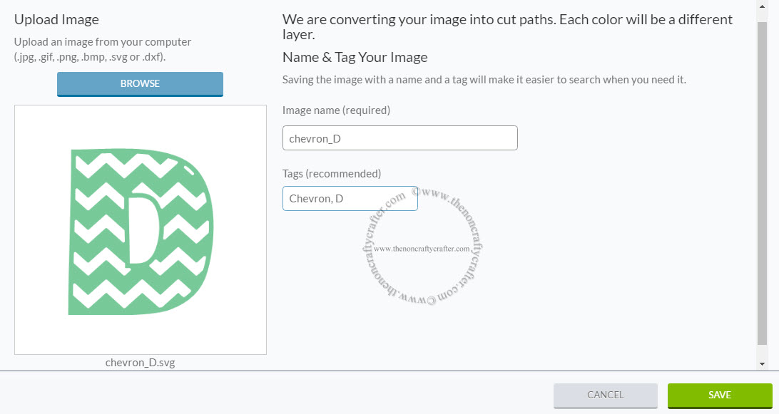The width and height of the screenshot is (779, 414).
Task: Click the scrollbar down arrow
Action: click(x=762, y=363)
